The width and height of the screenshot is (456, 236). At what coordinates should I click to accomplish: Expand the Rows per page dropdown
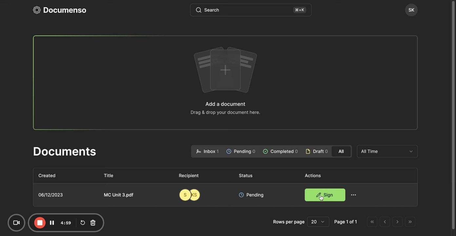(318, 222)
